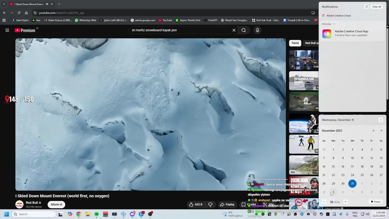Open the Red Bull channel avatar
The image size is (389, 219).
pos(19,204)
